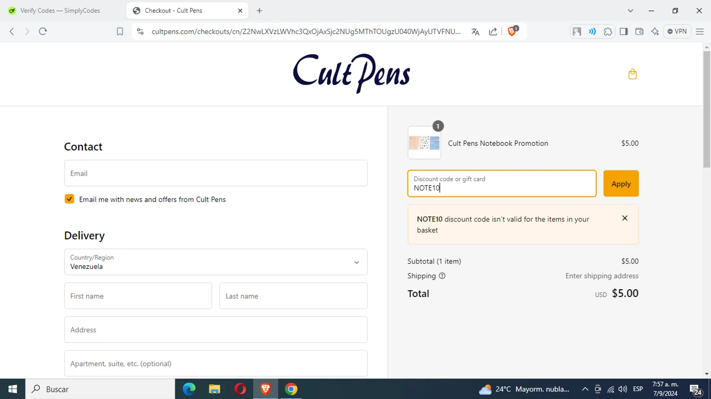
Task: Click the browser address bar URL
Action: point(306,31)
